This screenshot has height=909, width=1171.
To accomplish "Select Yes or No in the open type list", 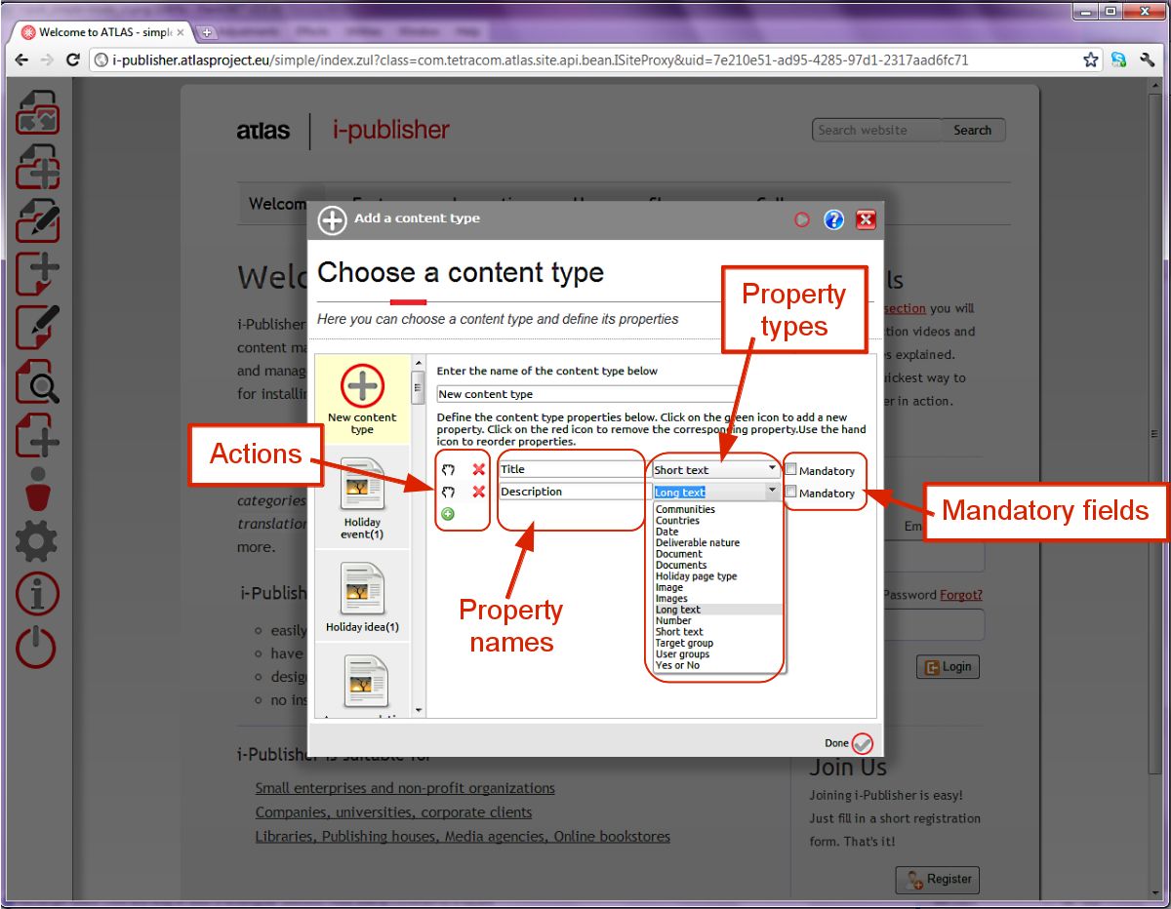I will [x=677, y=665].
